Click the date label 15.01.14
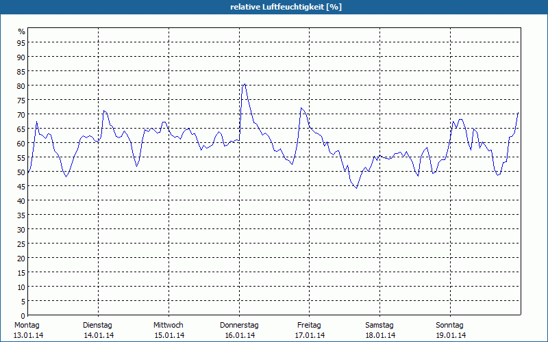The height and width of the screenshot is (342, 548). 168,335
